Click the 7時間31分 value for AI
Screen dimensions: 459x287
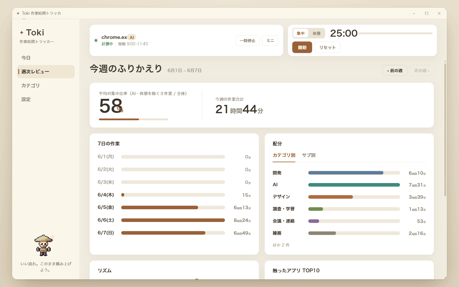click(x=417, y=185)
